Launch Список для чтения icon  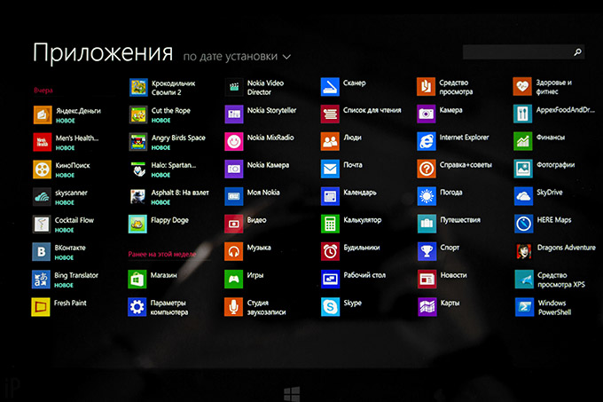pos(331,114)
